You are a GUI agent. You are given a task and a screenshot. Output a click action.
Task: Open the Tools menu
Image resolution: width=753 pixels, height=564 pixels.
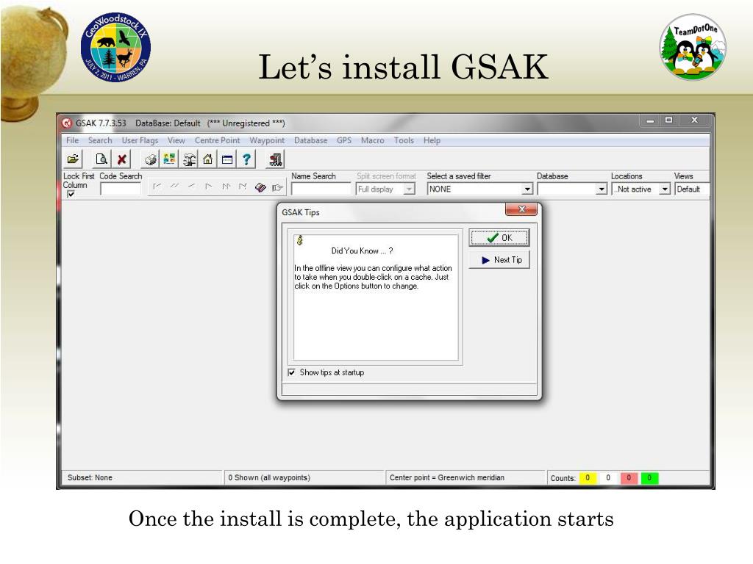[404, 140]
